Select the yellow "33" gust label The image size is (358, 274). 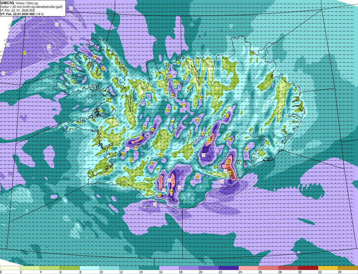[170, 76]
